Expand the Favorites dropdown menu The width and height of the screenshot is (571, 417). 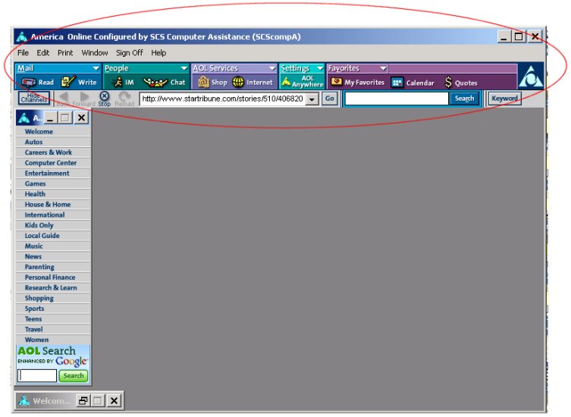coord(383,68)
